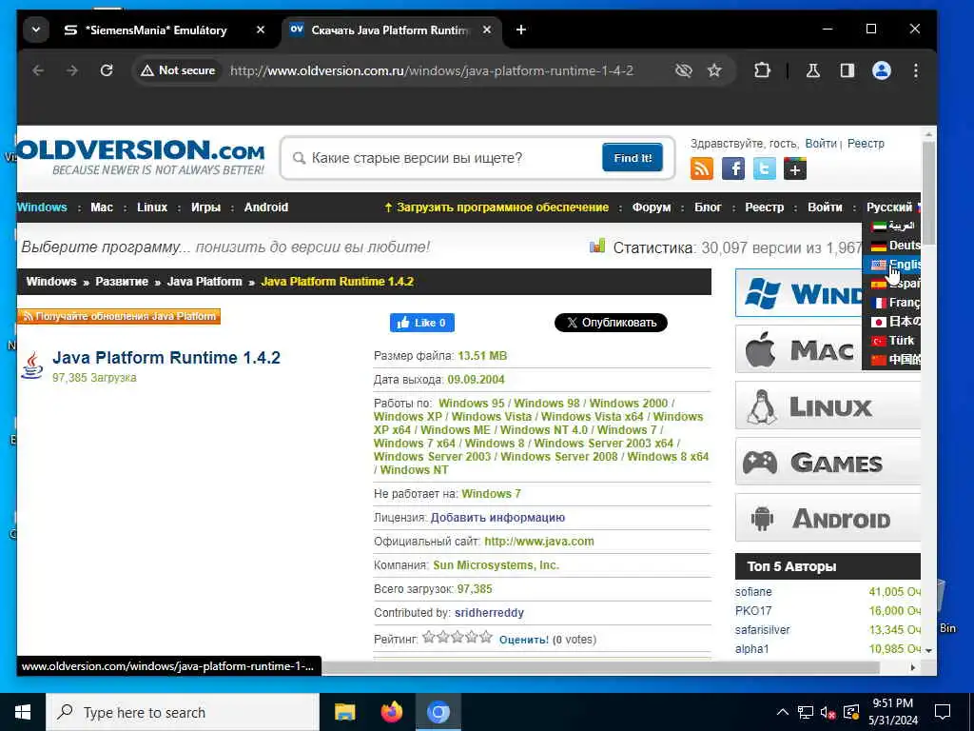Go back to the previous page
The height and width of the screenshot is (731, 974).
38,70
